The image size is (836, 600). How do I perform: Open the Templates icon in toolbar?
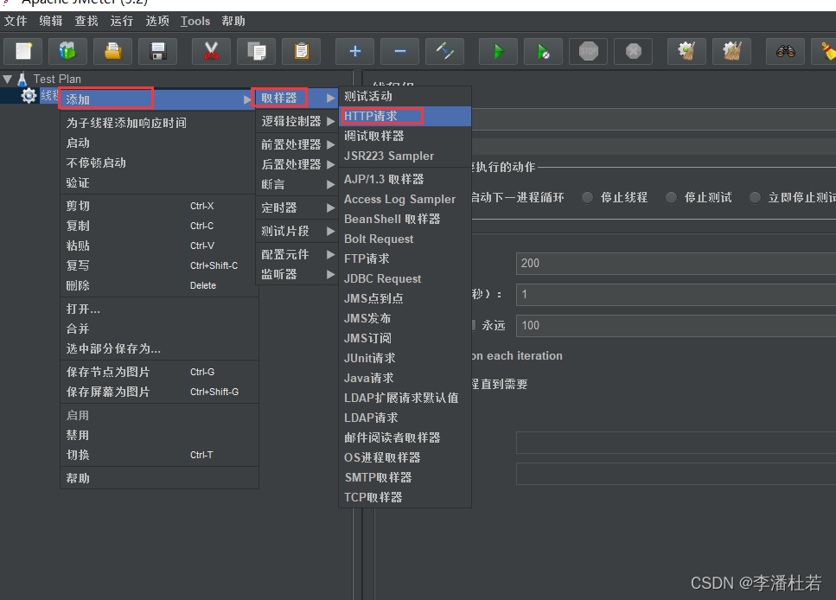click(67, 51)
